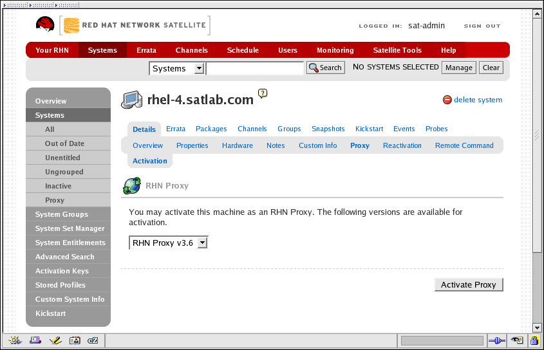This screenshot has height=350, width=544.
Task: Switch to the Probes tab
Action: pyautogui.click(x=436, y=129)
